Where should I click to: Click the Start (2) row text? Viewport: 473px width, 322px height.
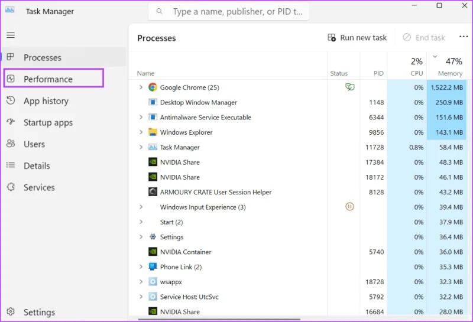pos(171,222)
